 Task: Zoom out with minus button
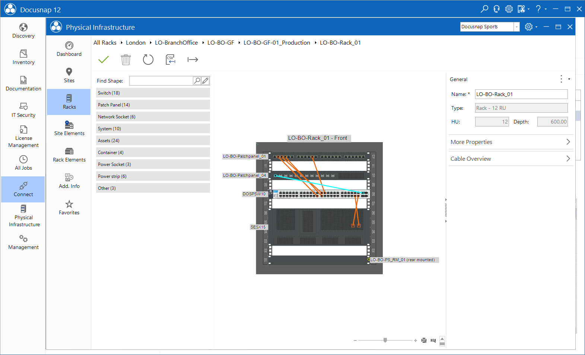point(355,340)
